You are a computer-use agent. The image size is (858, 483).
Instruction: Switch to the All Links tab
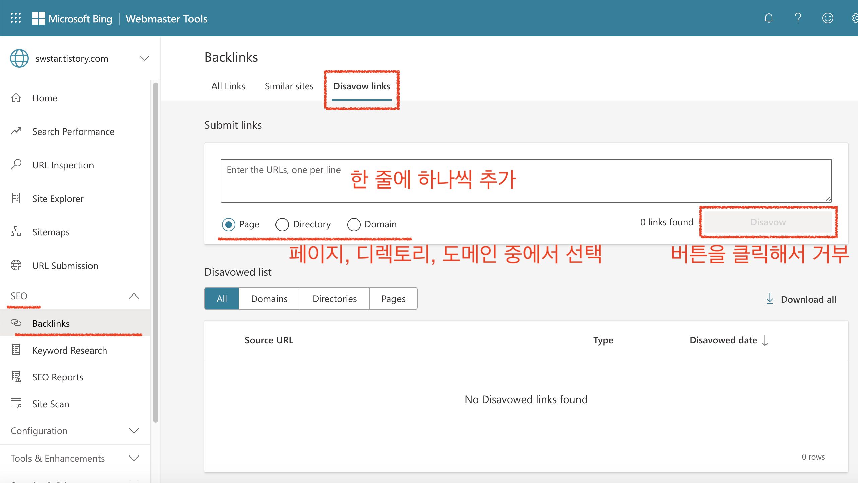228,86
